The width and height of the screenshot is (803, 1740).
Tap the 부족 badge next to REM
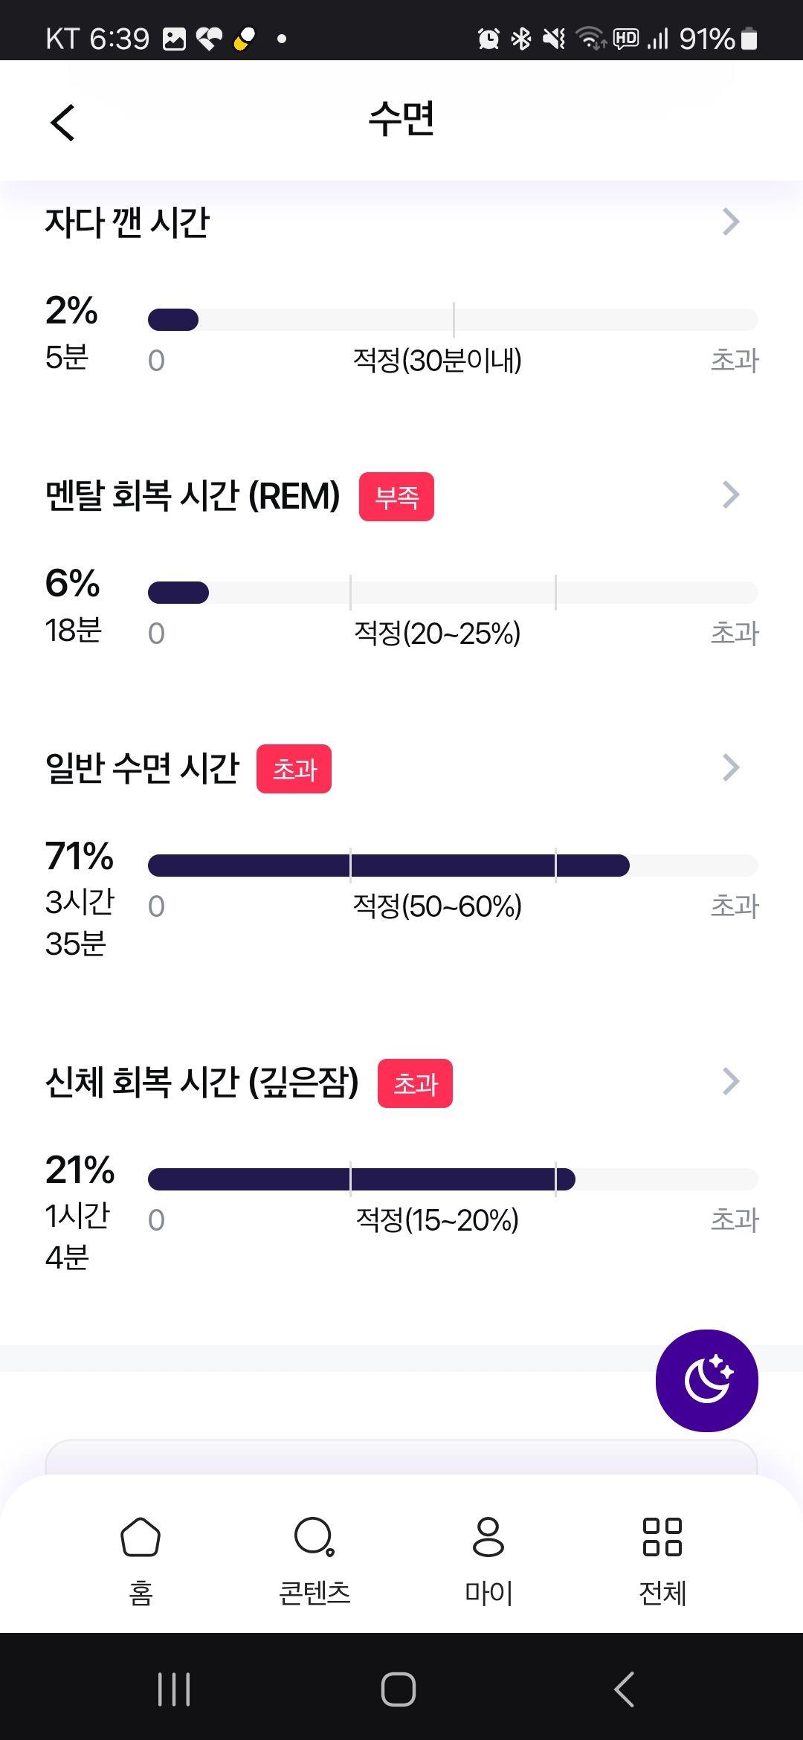(x=396, y=497)
